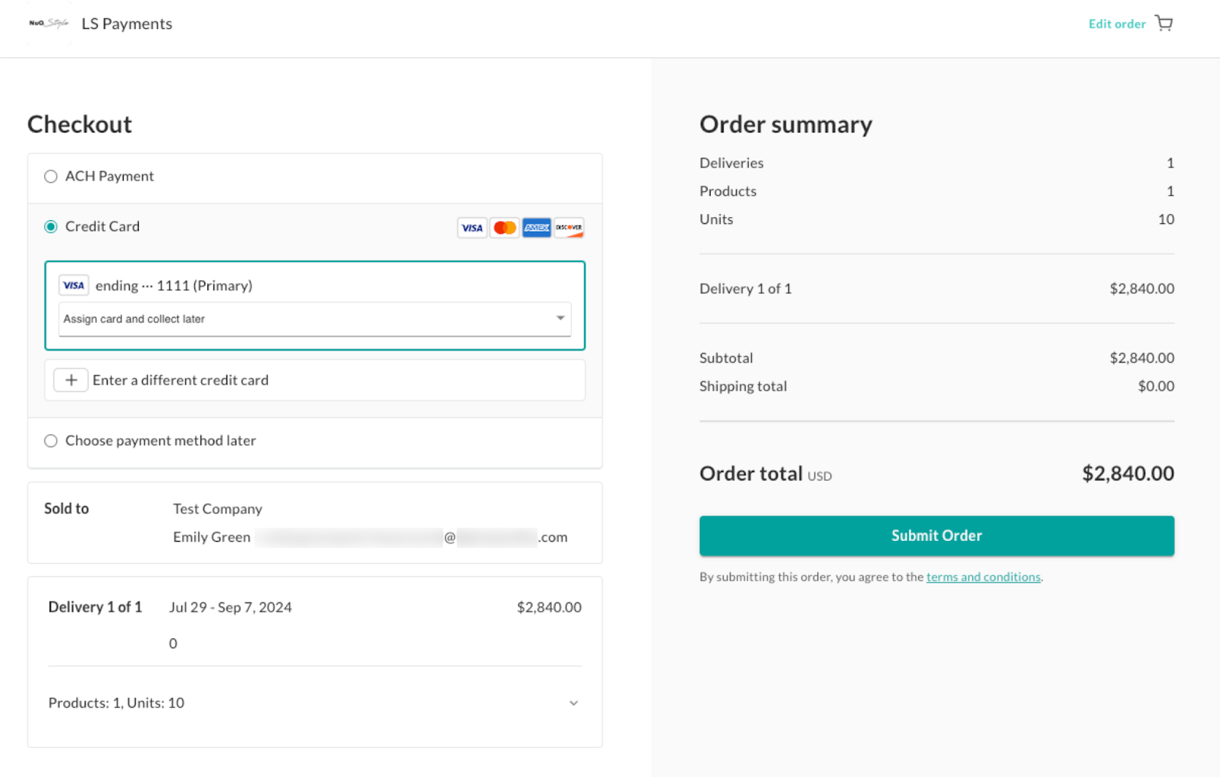
Task: Submit the order with Submit Order button
Action: click(x=936, y=536)
